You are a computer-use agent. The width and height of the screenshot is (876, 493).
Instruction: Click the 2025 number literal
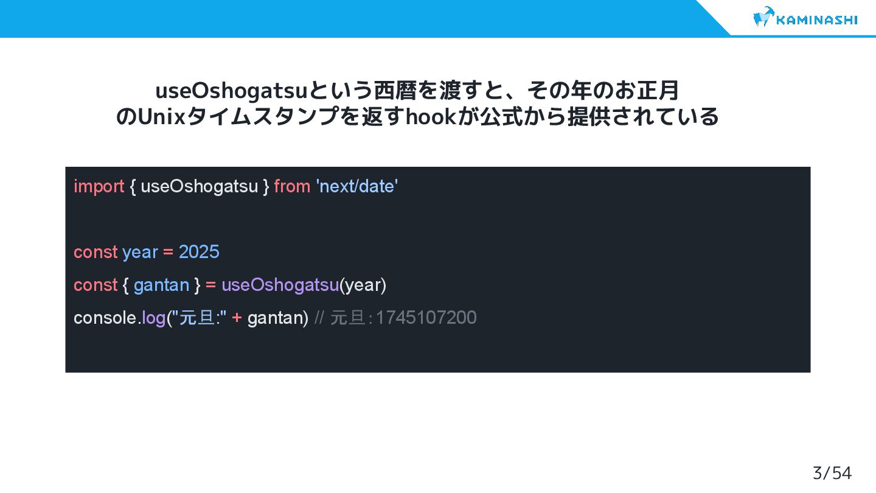click(x=199, y=252)
